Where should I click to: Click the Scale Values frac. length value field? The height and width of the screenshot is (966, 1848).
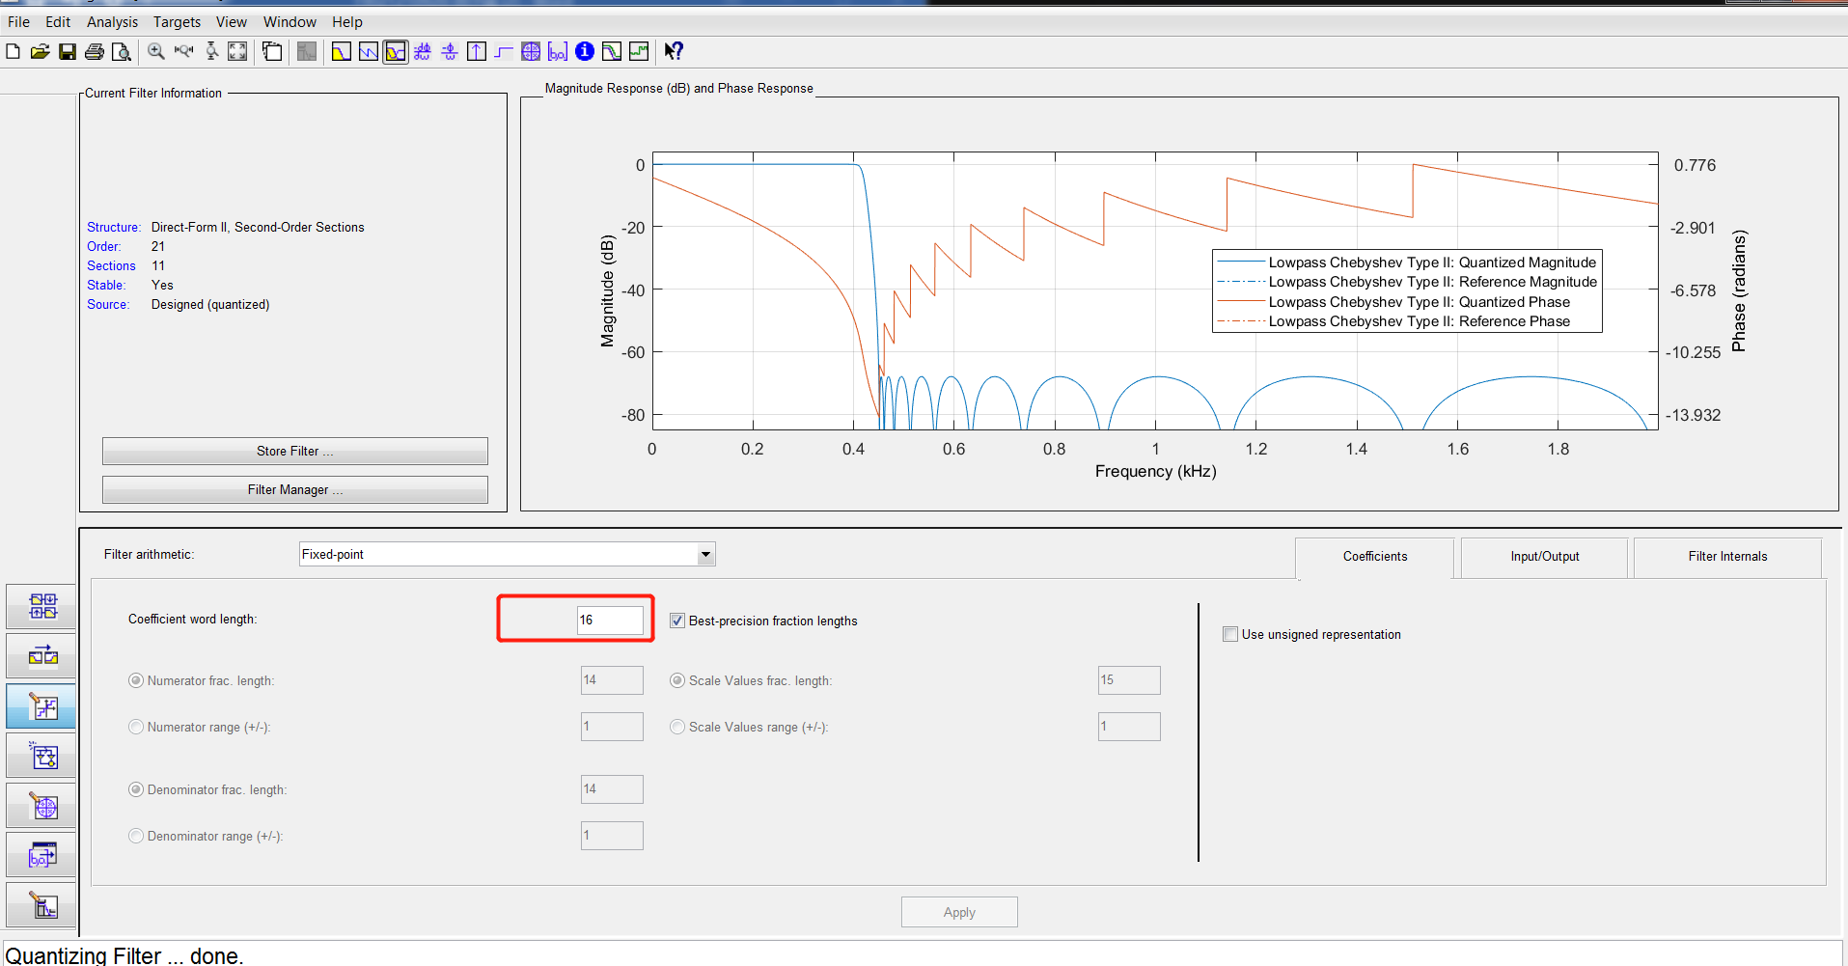click(x=1129, y=680)
